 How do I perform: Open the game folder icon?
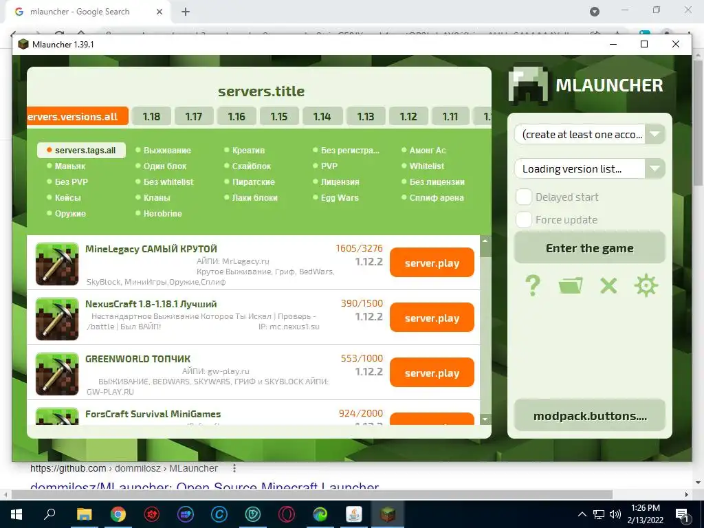[571, 285]
